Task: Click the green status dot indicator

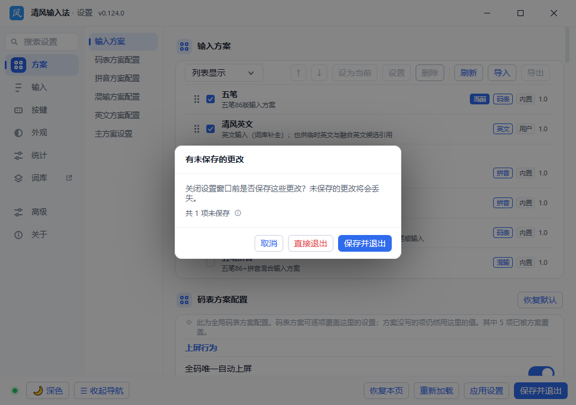Action: tap(15, 391)
